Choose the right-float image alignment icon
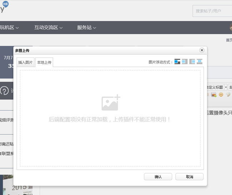Image resolution: width=232 pixels, height=195 pixels. pos(192,62)
